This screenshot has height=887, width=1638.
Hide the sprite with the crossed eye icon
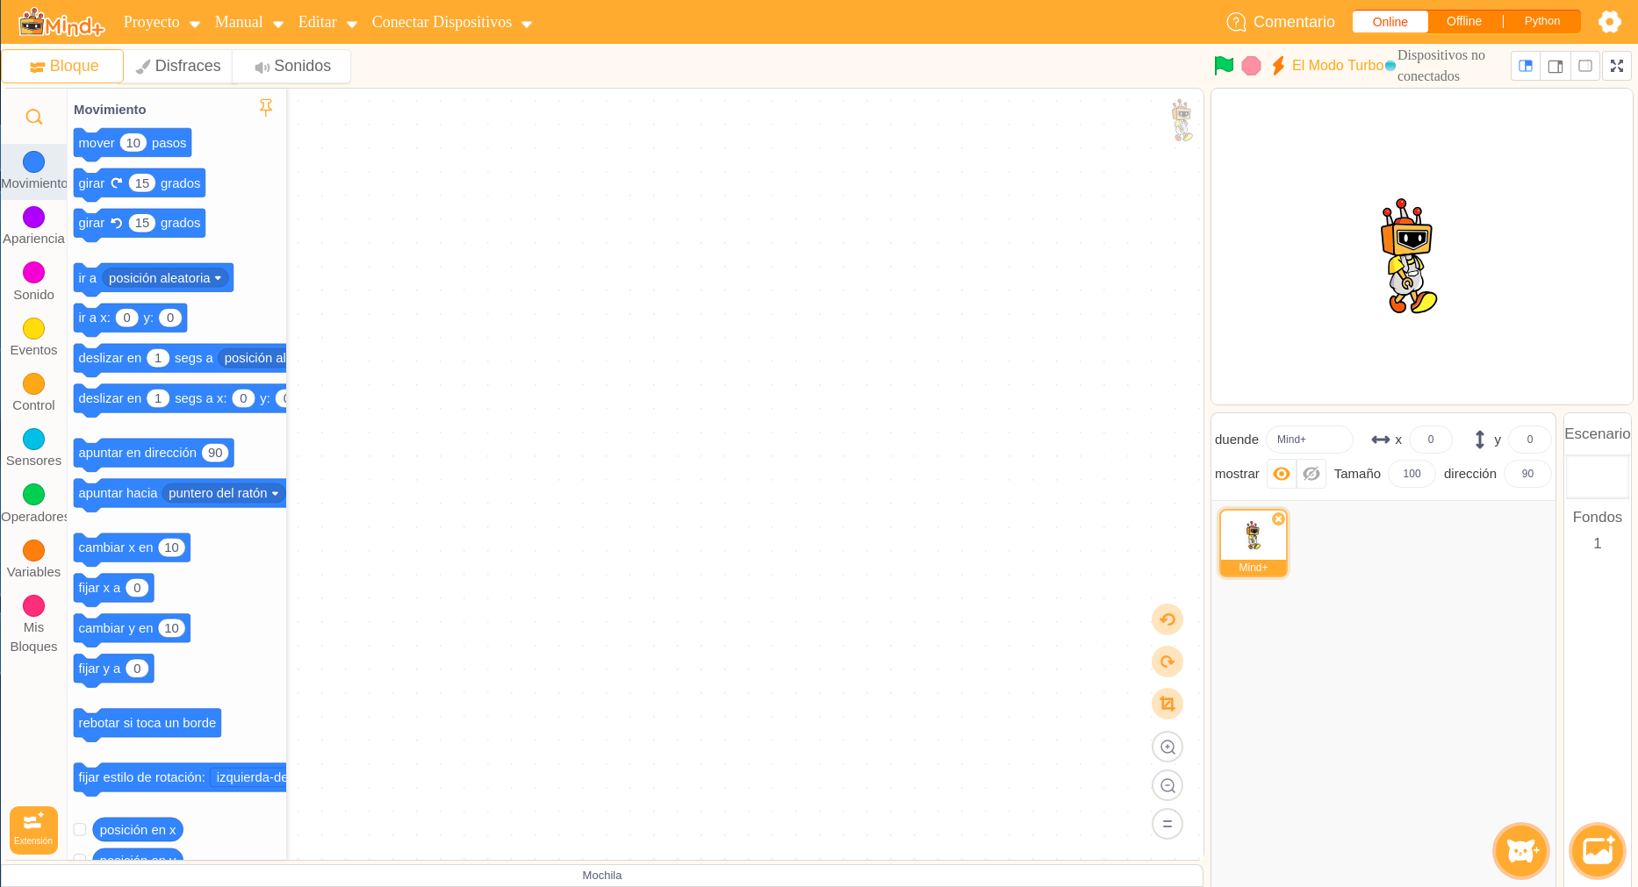(x=1311, y=474)
